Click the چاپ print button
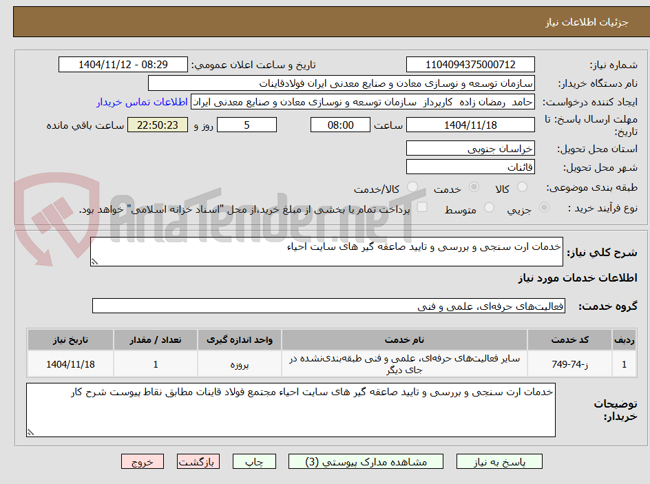This screenshot has width=650, height=484. coord(254,461)
